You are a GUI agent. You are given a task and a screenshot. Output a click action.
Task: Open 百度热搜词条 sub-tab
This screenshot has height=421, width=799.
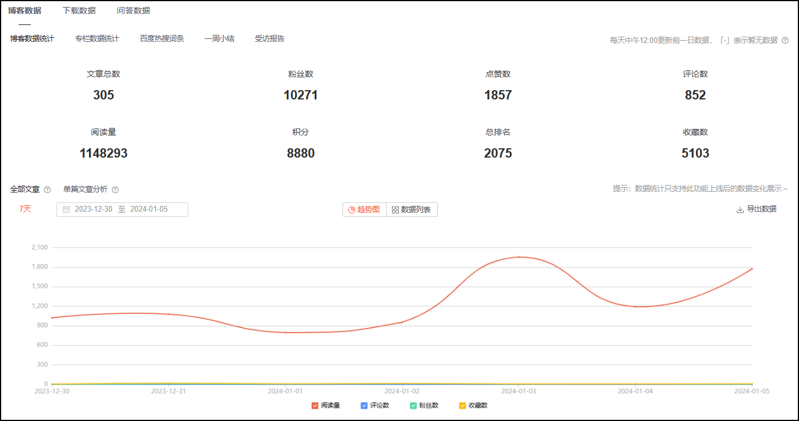162,38
